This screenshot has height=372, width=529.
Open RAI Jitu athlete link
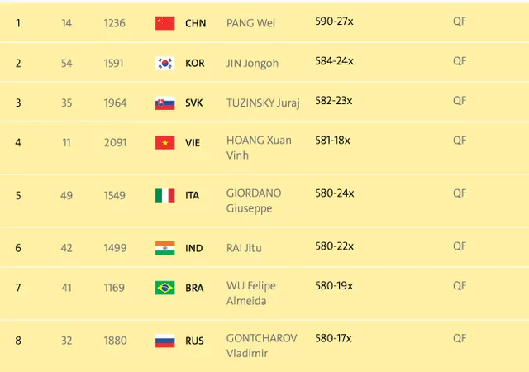(244, 248)
